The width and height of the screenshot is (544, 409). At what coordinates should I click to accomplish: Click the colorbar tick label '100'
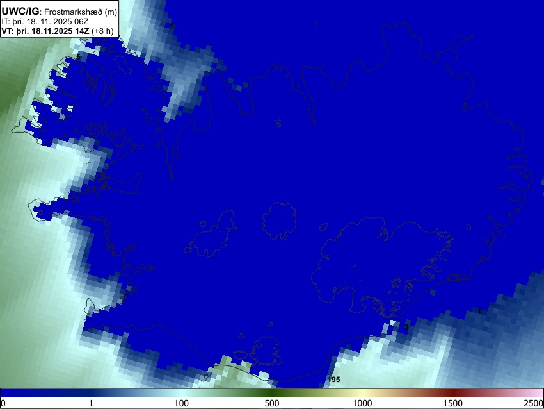tap(182, 403)
